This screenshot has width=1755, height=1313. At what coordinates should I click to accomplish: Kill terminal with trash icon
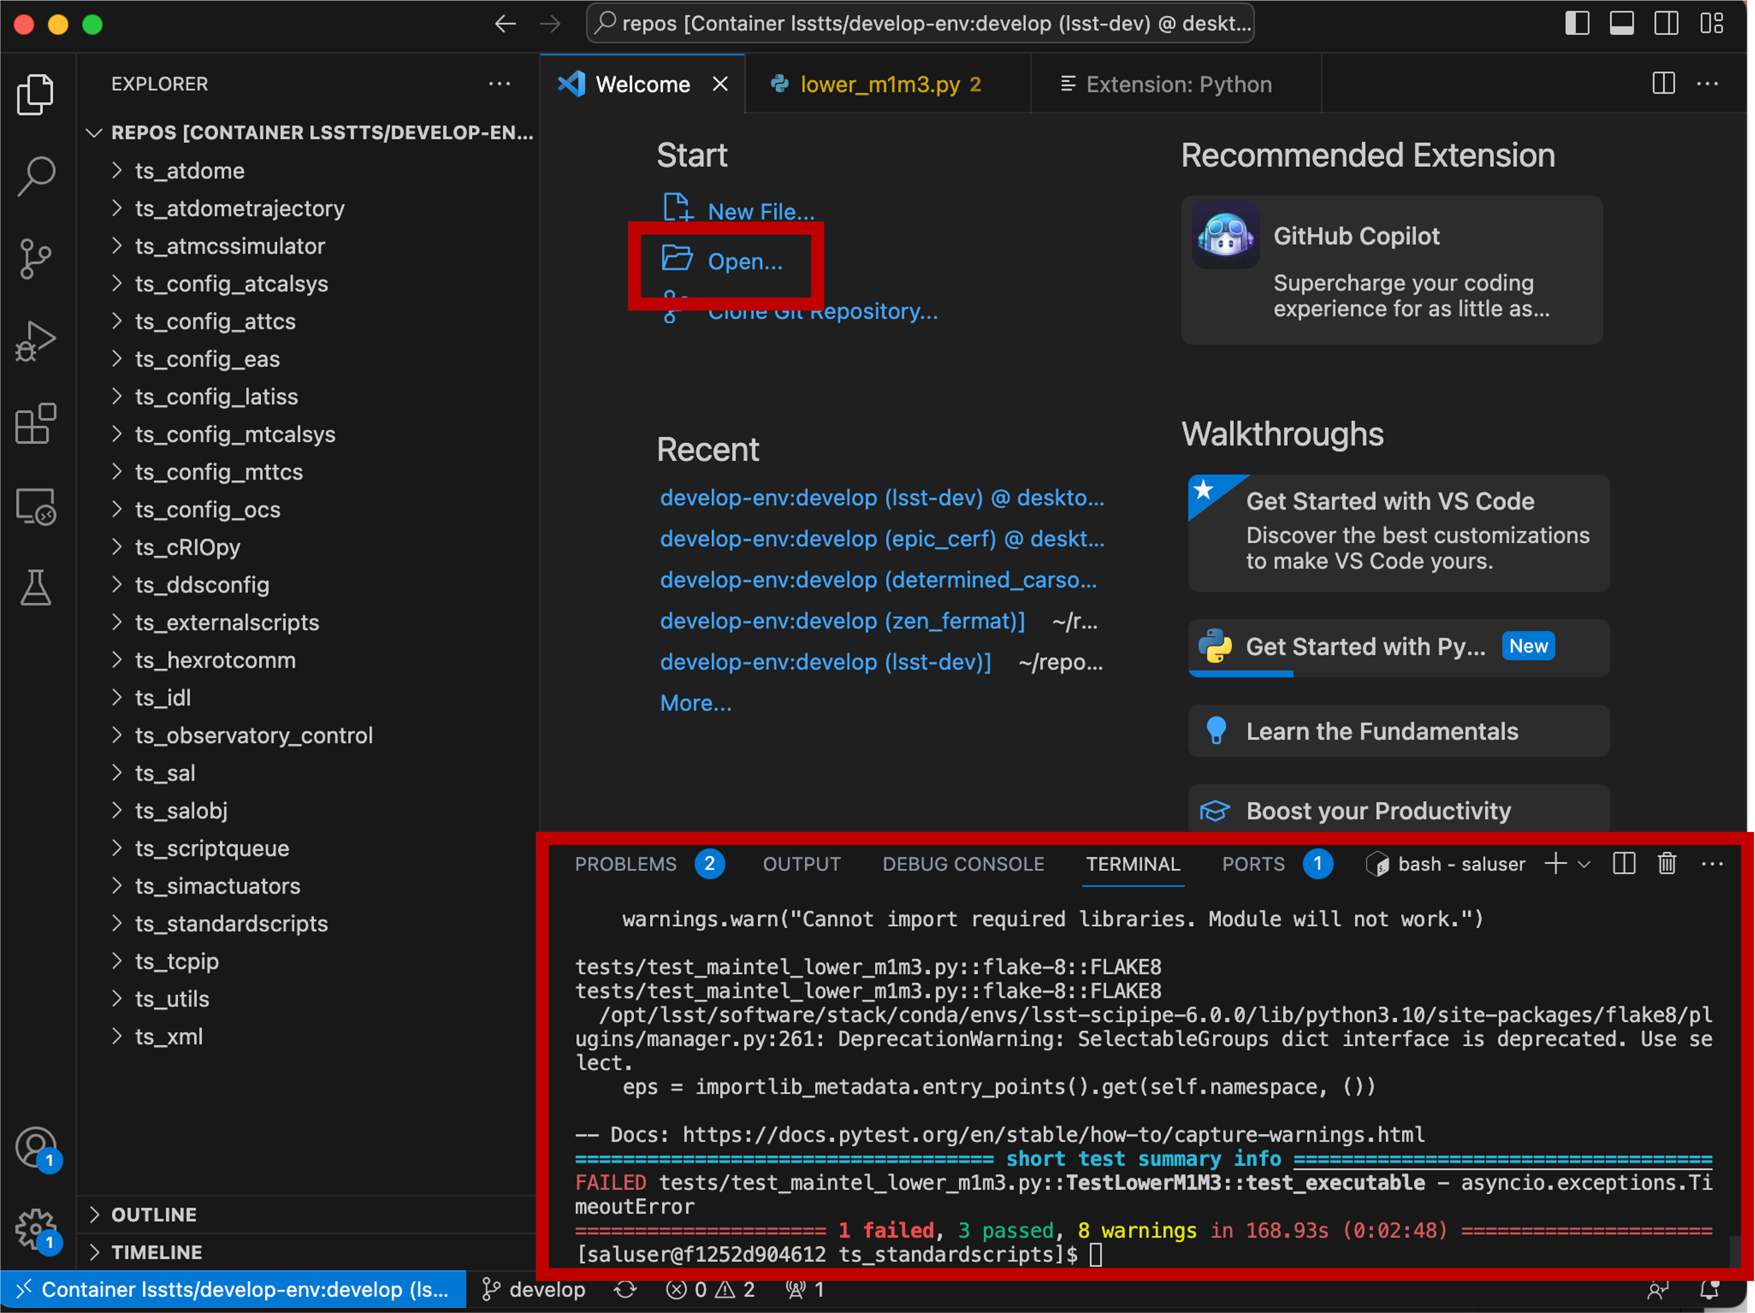[1666, 863]
